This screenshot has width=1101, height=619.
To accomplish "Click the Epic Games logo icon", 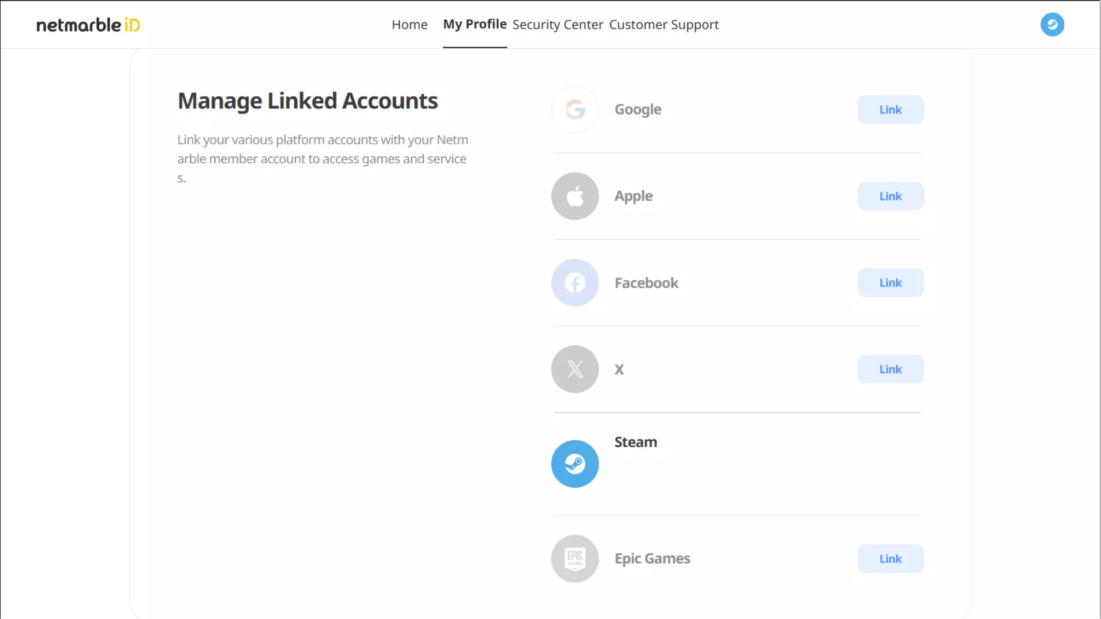I will coord(575,559).
